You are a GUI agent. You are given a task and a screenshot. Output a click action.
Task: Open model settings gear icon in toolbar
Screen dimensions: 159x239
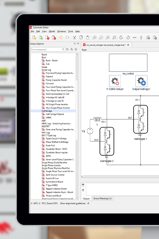[x=155, y=37]
